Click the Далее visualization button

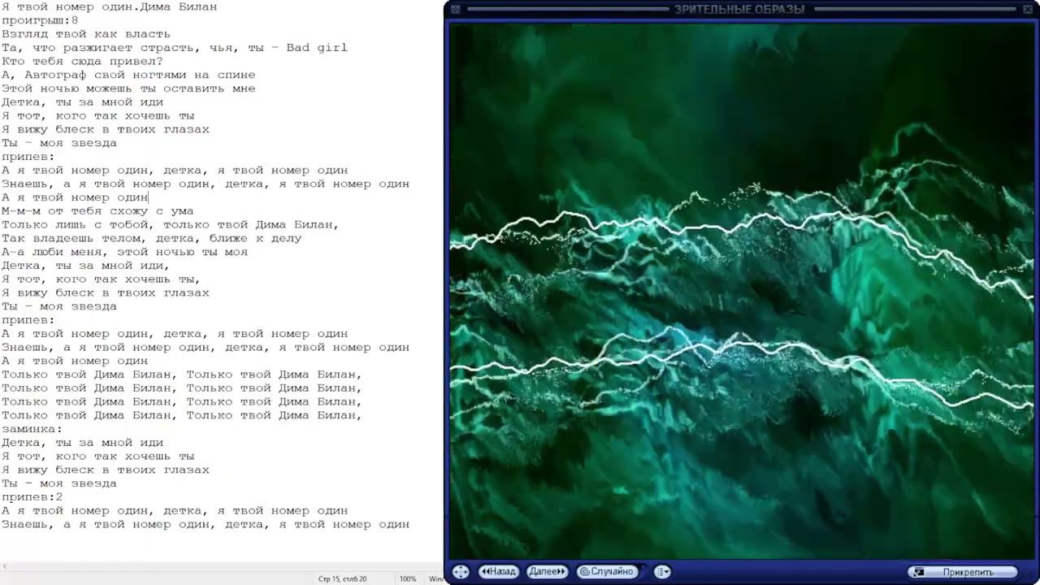click(547, 571)
